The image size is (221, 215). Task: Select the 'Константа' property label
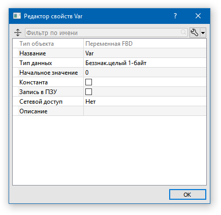pos(34,82)
